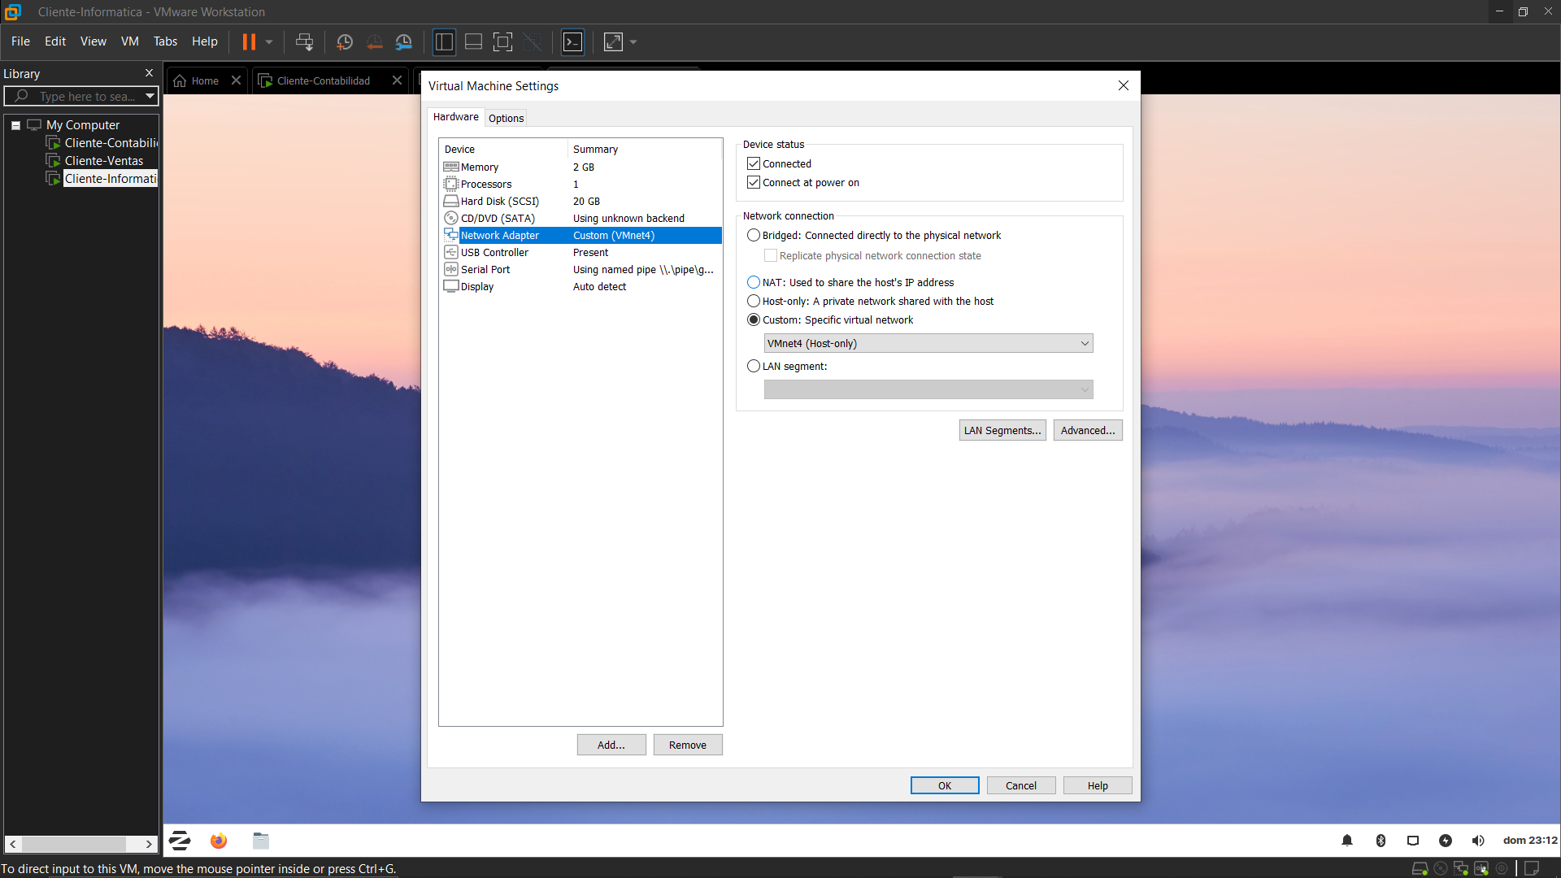Toggle the library sidebar view icon

[x=444, y=42]
